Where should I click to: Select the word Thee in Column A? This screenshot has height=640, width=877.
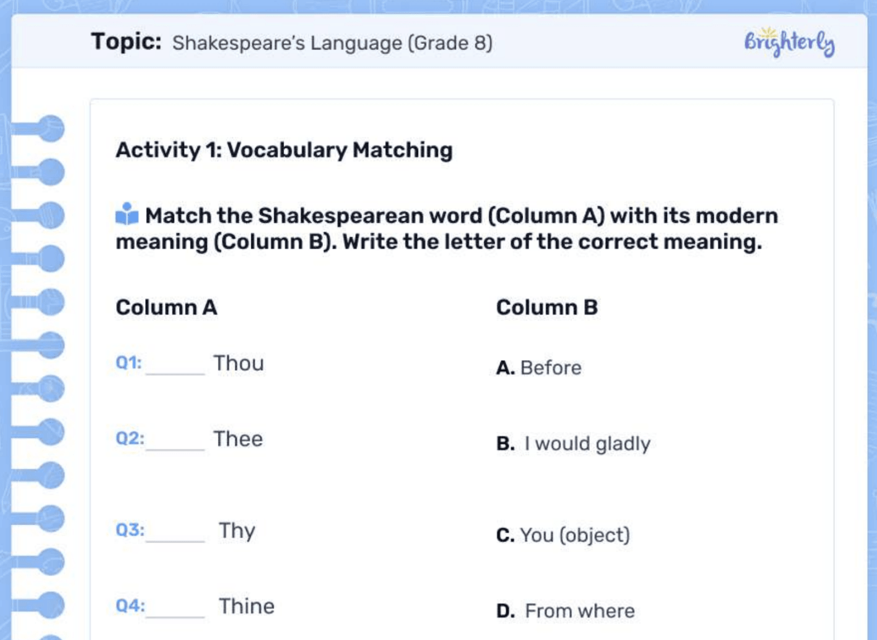pyautogui.click(x=238, y=439)
